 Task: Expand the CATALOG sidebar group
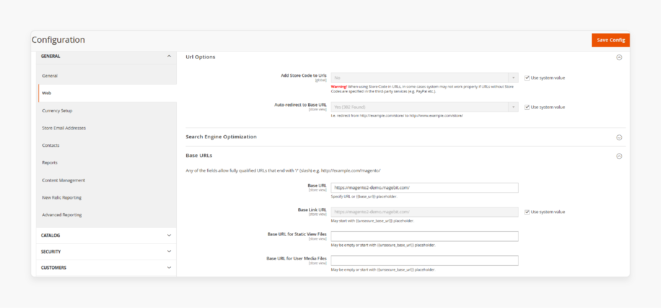[106, 235]
